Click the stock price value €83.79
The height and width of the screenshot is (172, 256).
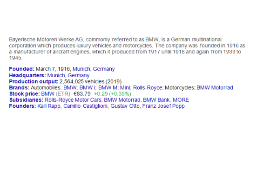click(82, 94)
